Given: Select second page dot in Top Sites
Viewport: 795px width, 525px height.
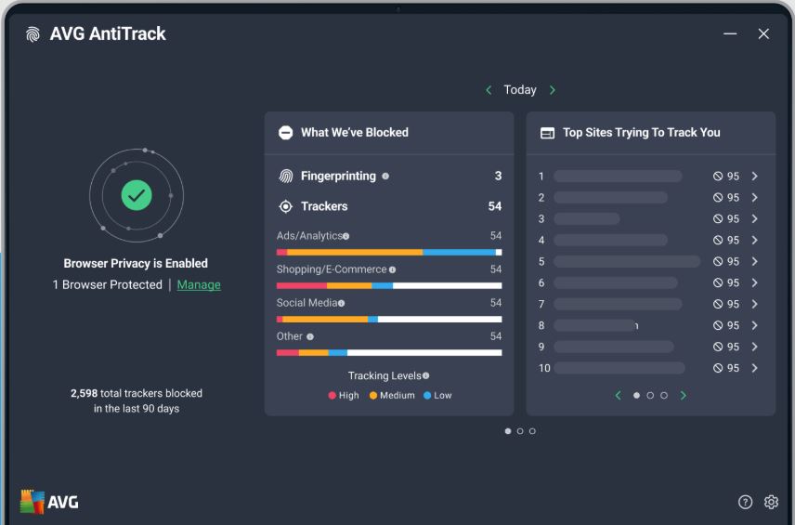Looking at the screenshot, I should point(650,395).
